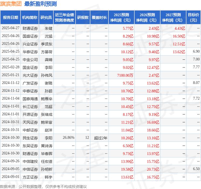Select the 机构简称 column header
Screen dimensions: 201x189
click(30, 17)
